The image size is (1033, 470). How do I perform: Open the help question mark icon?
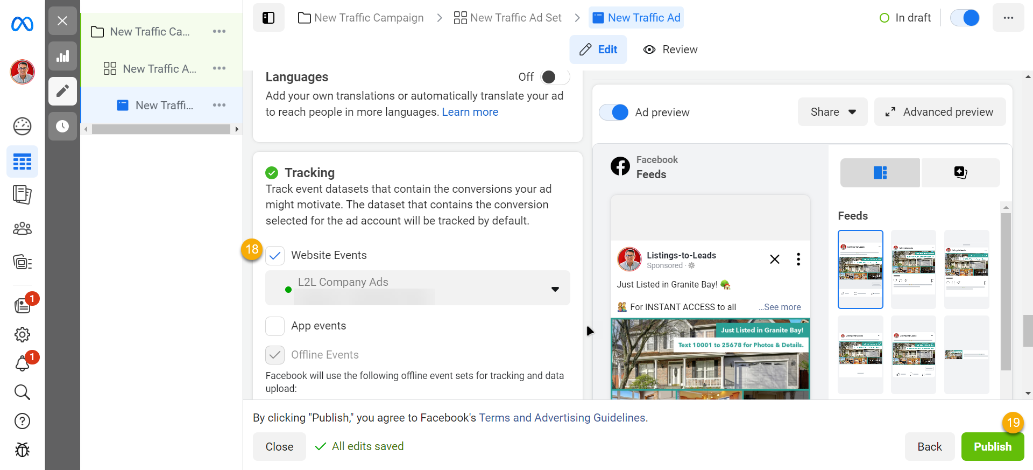click(x=22, y=421)
